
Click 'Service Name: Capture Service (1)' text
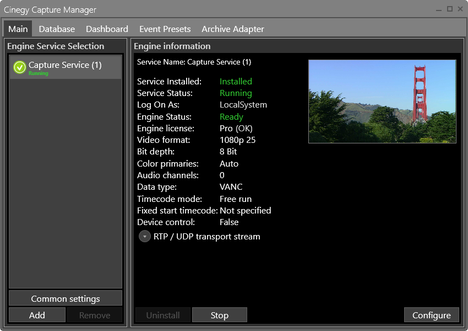[x=194, y=62]
